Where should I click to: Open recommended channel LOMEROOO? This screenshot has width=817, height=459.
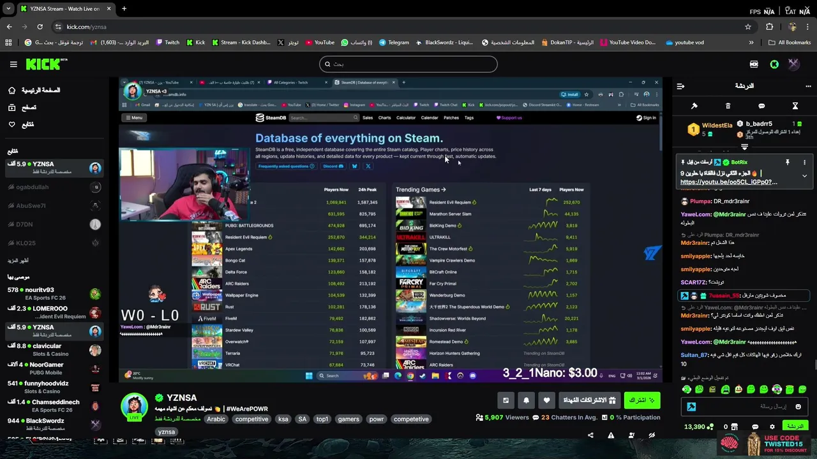pyautogui.click(x=54, y=312)
